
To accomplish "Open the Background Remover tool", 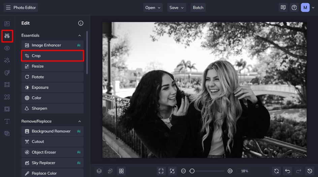I will tap(52, 131).
